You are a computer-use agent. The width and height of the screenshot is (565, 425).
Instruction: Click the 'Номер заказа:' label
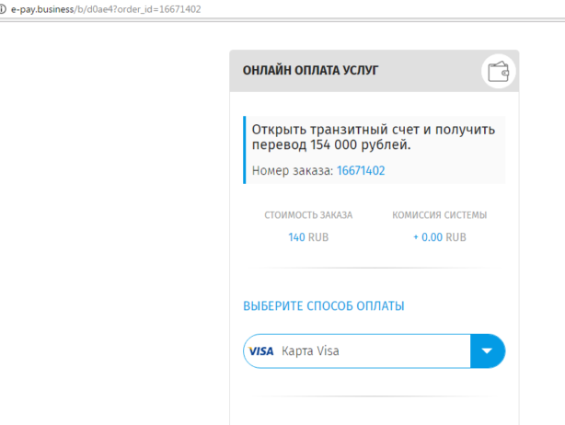[293, 170]
